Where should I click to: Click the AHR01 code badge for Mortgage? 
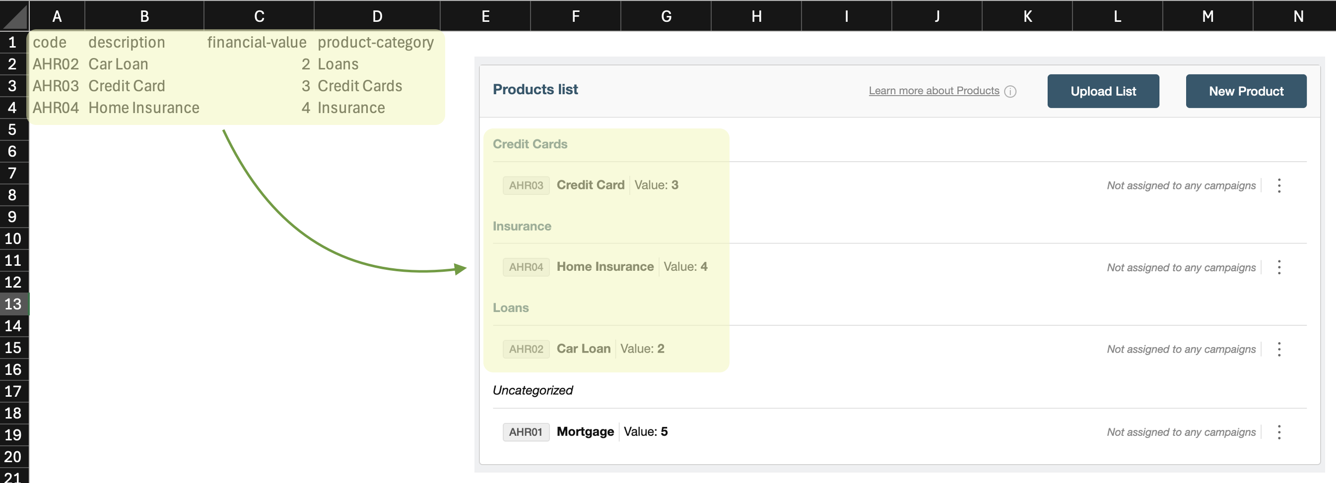coord(526,432)
